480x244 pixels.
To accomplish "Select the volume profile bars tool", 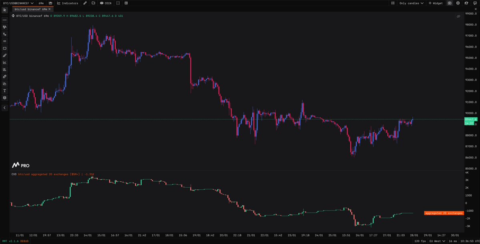I will [x=4, y=69].
